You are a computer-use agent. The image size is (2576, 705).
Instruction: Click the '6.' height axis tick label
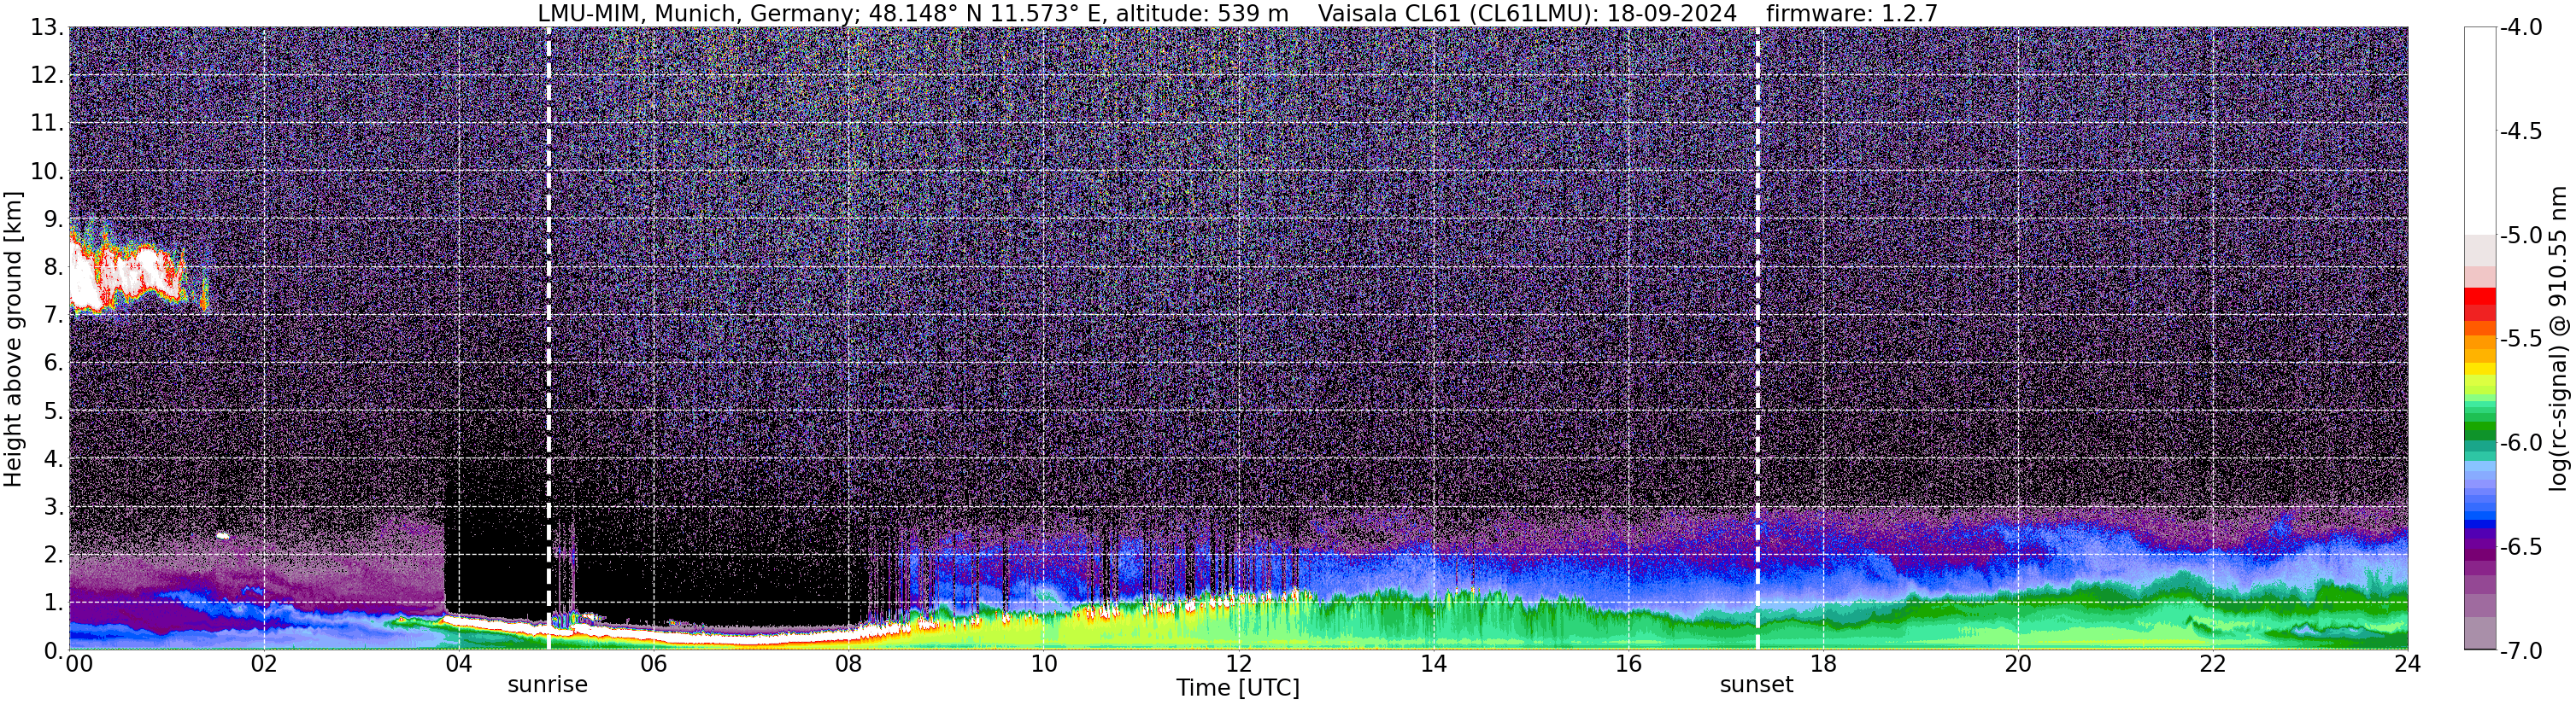point(53,364)
